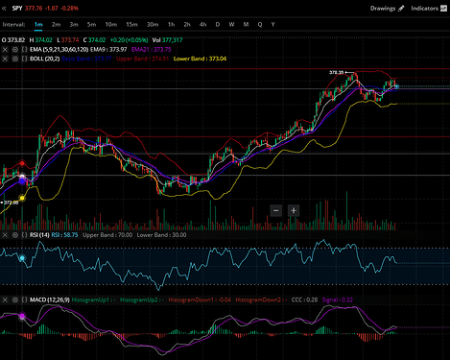Select the 1h interval

(x=171, y=24)
